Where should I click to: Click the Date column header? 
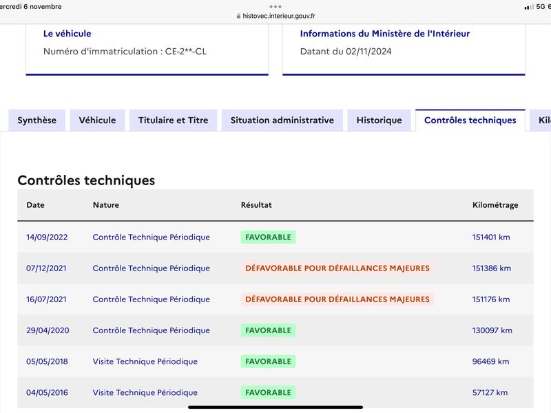click(x=36, y=204)
